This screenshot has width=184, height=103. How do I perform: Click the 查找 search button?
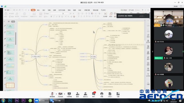point(103,10)
